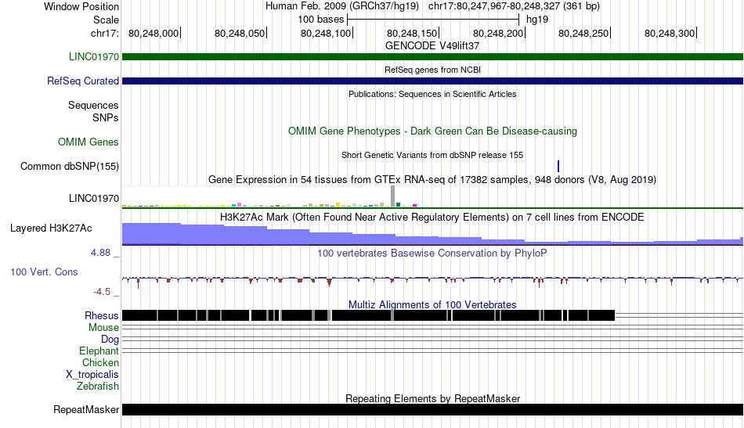Click the chr17:80,247,967-80,248,327 position text
The height and width of the screenshot is (428, 744).
514,6
